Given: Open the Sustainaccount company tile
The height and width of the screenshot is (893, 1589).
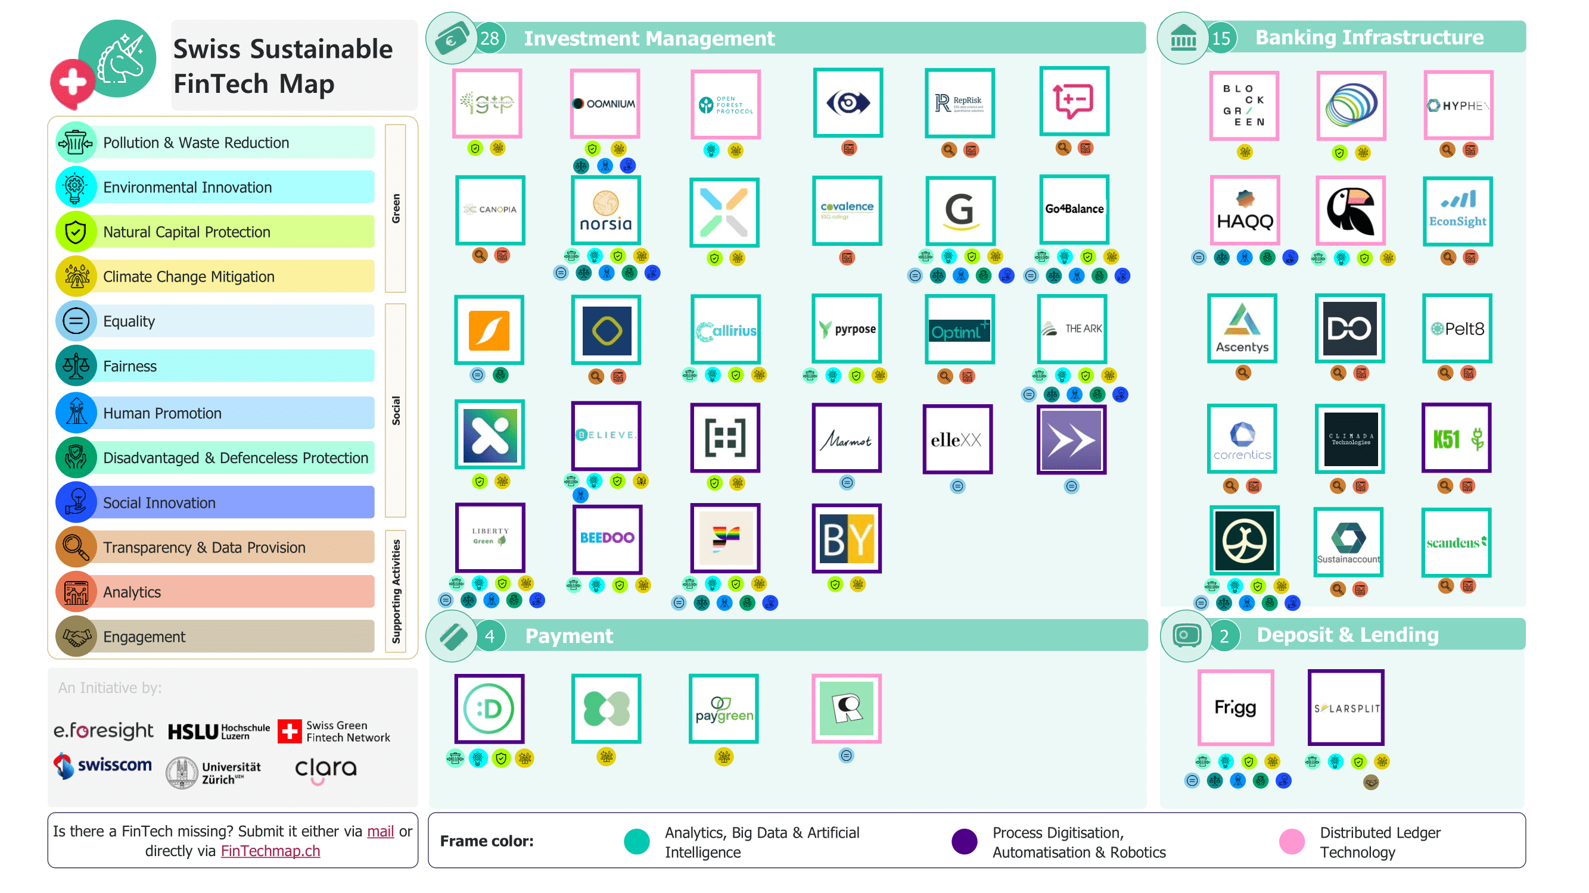Looking at the screenshot, I should [x=1348, y=542].
